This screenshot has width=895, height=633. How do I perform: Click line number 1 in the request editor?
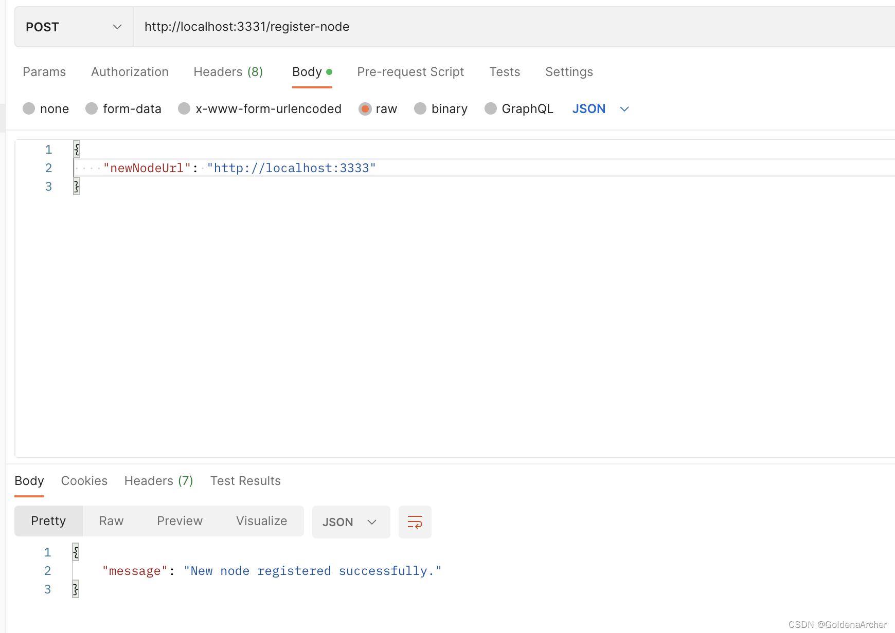(x=48, y=150)
